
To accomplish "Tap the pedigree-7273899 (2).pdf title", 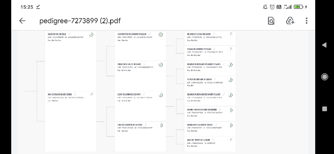I will 80,21.
